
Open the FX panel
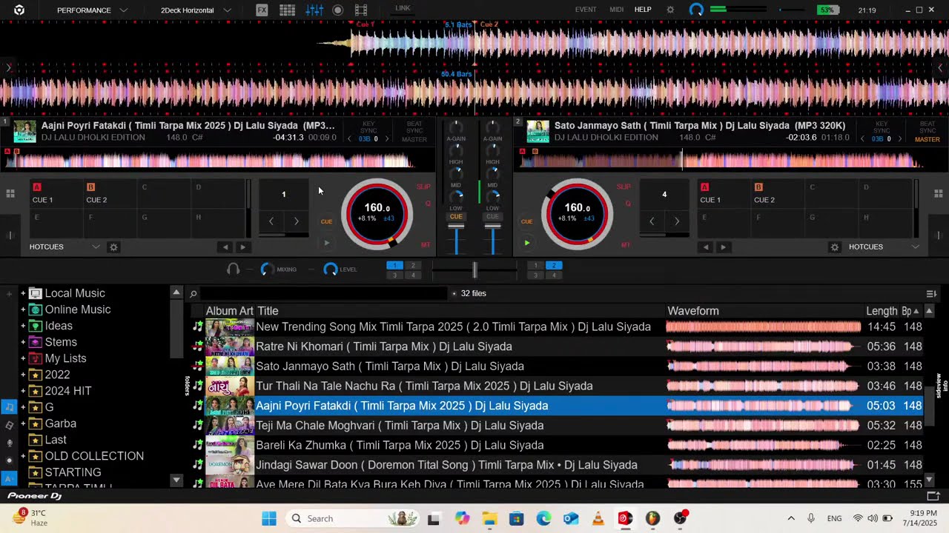262,10
